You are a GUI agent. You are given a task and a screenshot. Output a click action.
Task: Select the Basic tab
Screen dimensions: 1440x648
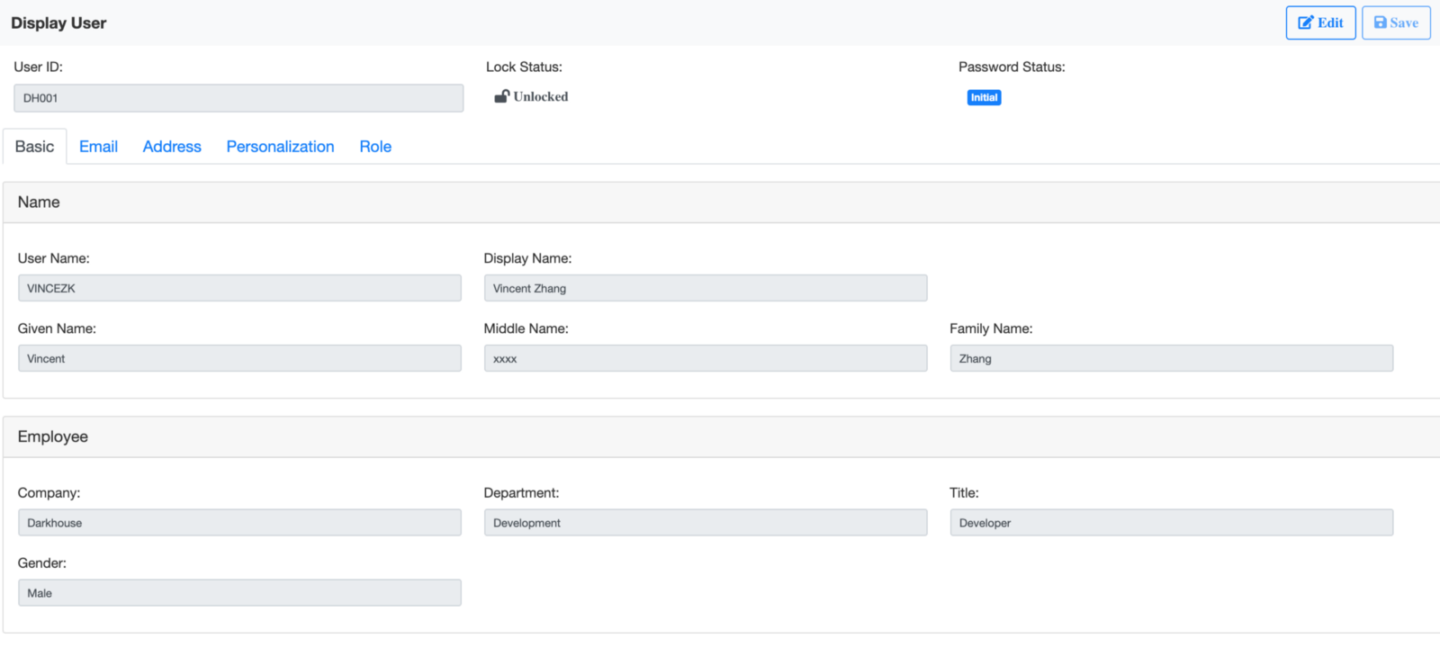(34, 147)
